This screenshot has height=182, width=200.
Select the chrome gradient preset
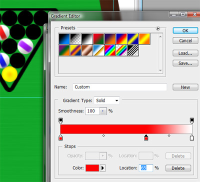click(98, 50)
